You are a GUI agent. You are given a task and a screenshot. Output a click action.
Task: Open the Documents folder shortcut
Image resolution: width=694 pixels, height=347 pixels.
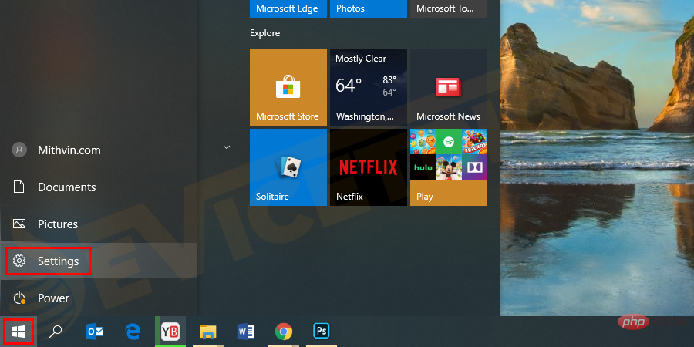(x=66, y=187)
